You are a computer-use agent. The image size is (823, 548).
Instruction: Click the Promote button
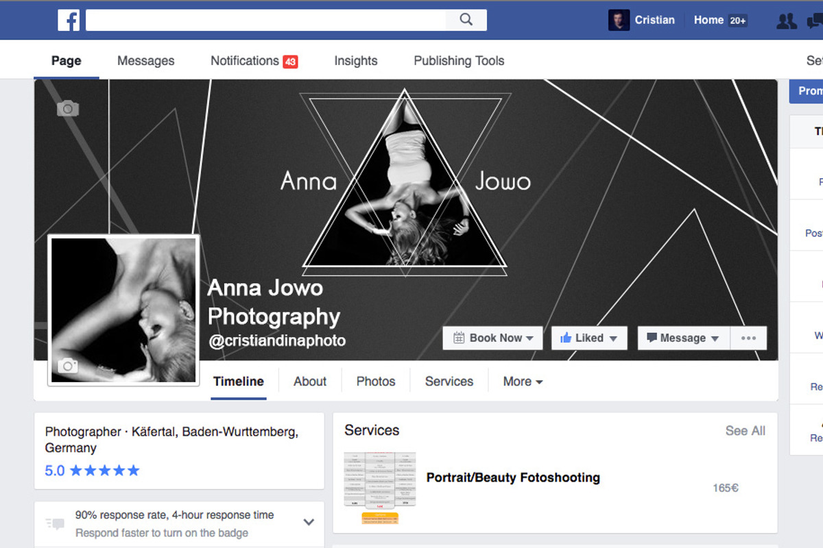(x=807, y=91)
